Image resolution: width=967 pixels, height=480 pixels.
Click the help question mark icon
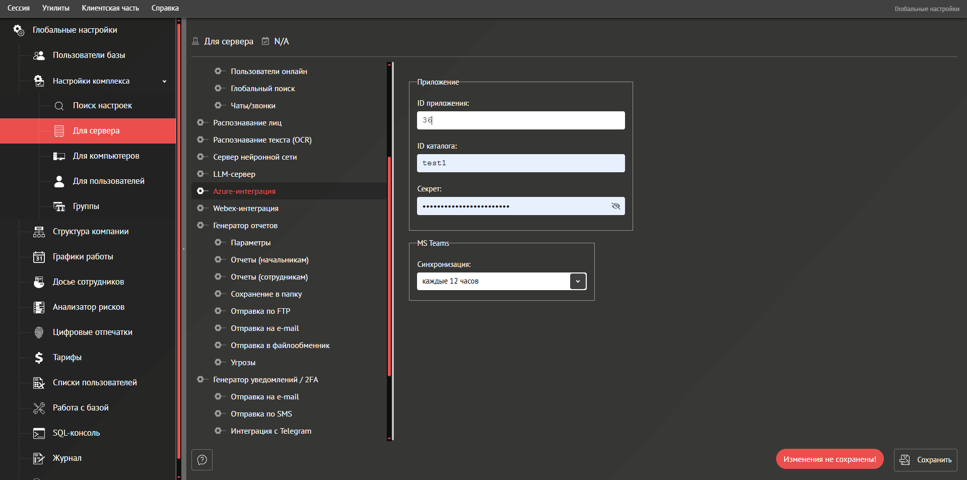(x=202, y=460)
